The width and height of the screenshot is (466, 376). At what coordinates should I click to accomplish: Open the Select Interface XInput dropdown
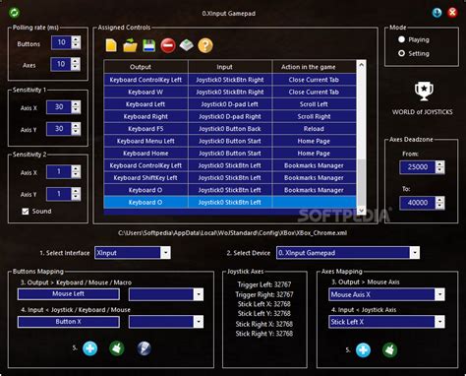click(133, 253)
